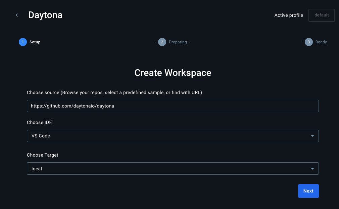Open the Choose IDE dropdown showing VS Code
The height and width of the screenshot is (209, 339).
click(173, 136)
